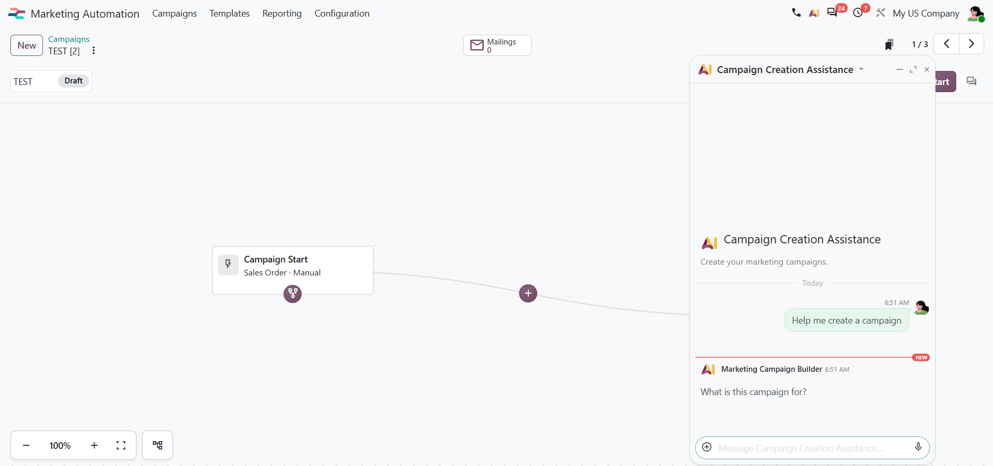Add attachment via plus in chat composer
Screen dimensions: 993x466
(x=707, y=447)
